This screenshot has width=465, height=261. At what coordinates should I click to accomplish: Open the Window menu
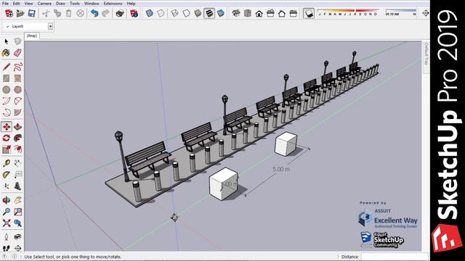point(92,4)
